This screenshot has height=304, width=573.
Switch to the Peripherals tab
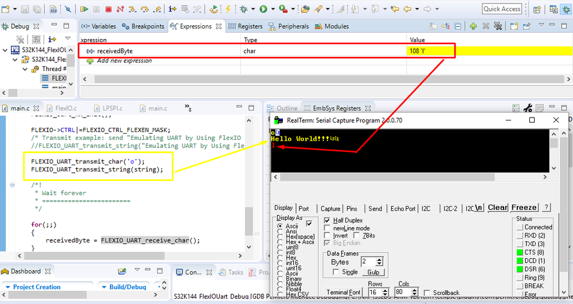(289, 26)
